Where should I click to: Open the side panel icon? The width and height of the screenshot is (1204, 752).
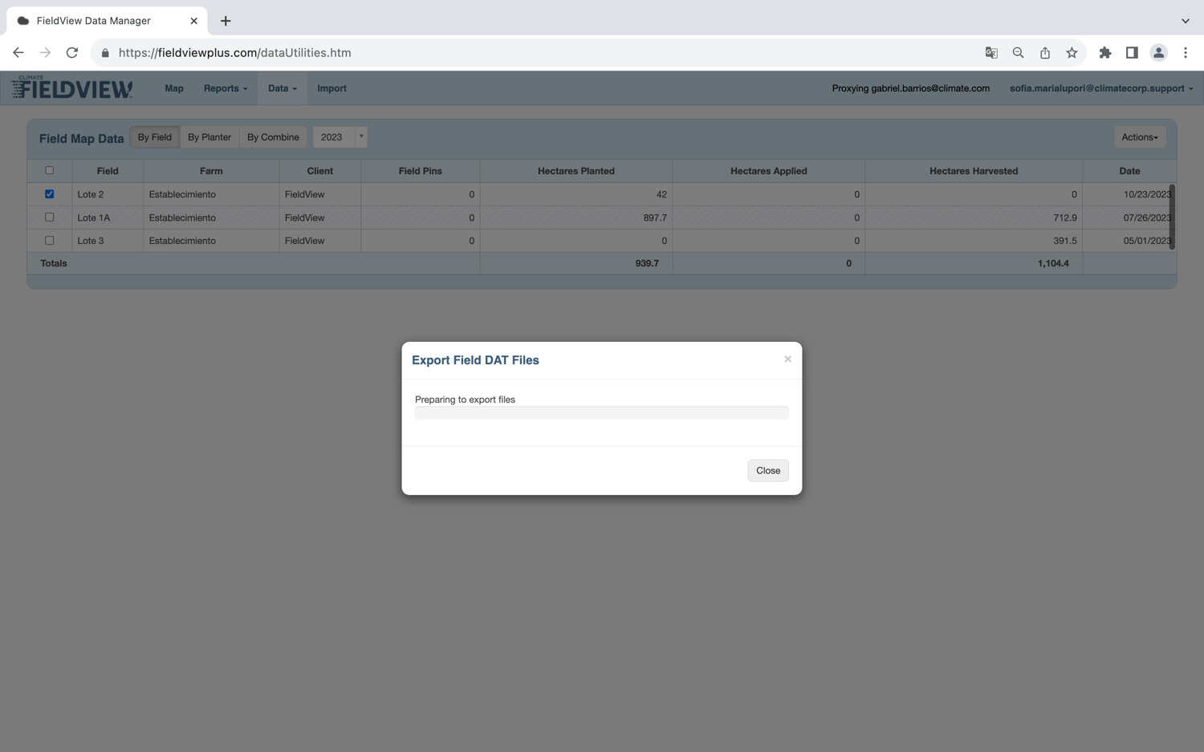tap(1132, 52)
